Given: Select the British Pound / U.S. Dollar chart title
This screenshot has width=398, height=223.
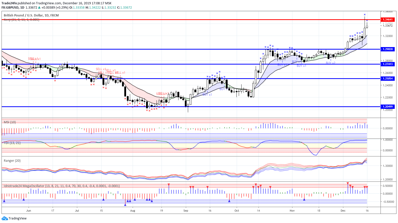Looking at the screenshot, I should point(31,15).
